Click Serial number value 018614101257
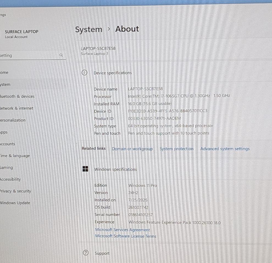This screenshot has height=263, width=272. click(x=141, y=215)
